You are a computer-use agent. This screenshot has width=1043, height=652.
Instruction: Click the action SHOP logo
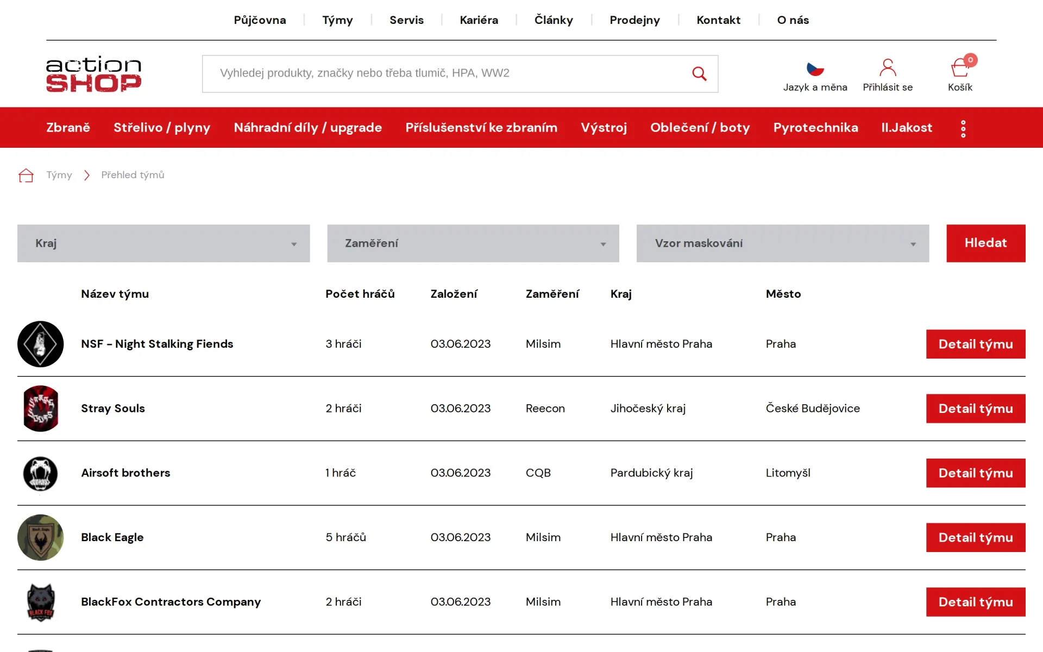pos(93,74)
